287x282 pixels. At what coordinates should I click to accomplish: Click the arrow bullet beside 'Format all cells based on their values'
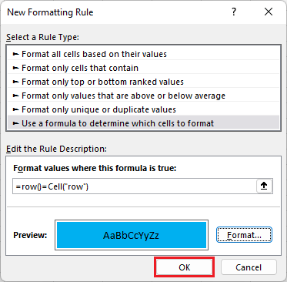click(16, 54)
